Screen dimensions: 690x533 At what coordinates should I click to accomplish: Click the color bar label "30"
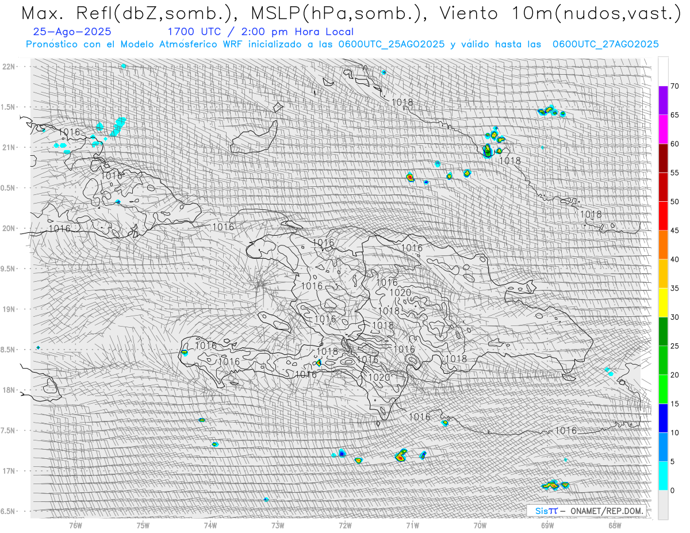[674, 317]
